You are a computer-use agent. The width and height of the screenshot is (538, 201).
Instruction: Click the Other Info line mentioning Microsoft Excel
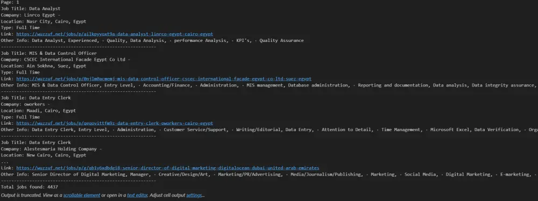coord(269,130)
